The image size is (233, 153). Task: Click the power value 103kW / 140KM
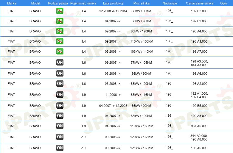pos(142,51)
